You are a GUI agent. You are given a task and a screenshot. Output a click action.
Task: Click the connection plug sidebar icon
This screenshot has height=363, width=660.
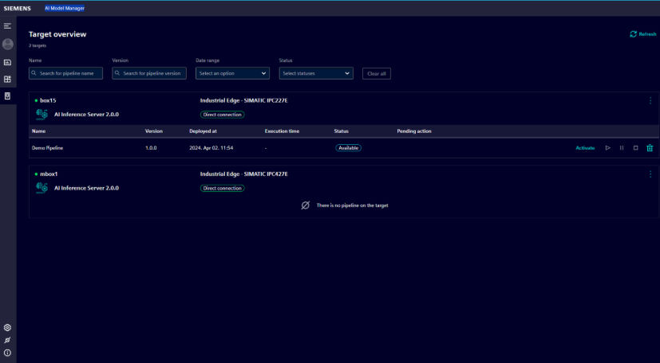[7, 340]
